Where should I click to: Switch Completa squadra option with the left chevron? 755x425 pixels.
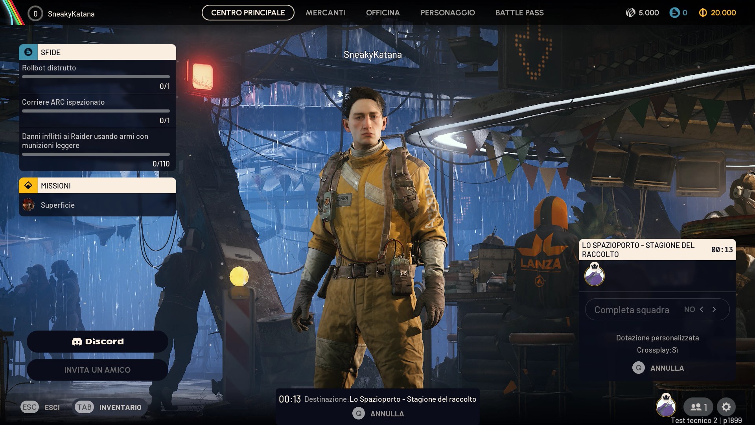(702, 309)
